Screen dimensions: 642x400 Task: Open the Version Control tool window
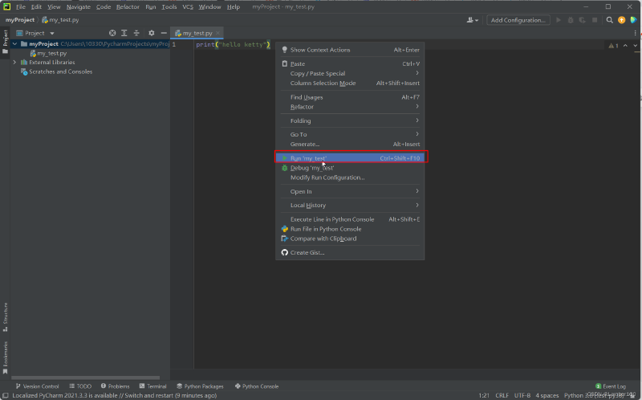tap(37, 386)
